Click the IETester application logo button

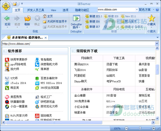click(x=6, y=6)
